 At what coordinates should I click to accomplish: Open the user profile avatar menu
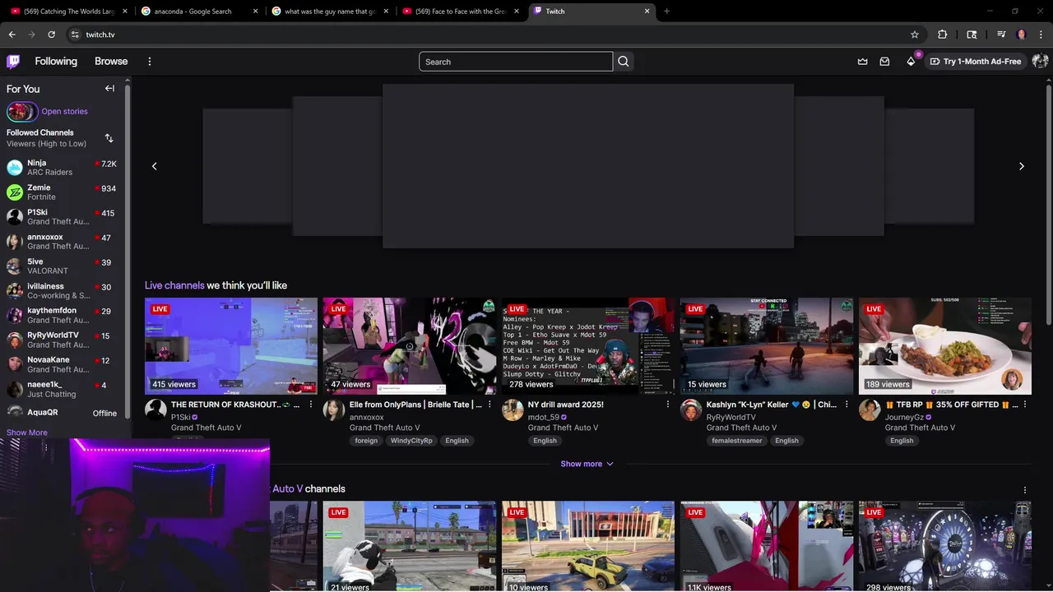(x=1040, y=62)
